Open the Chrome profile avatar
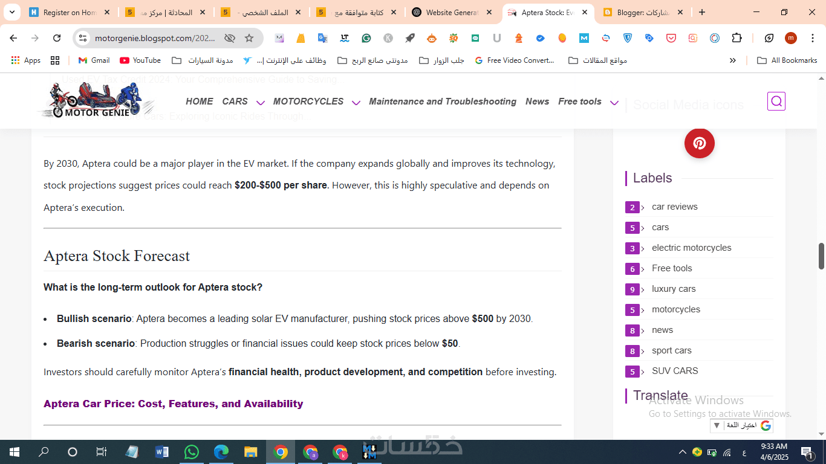The height and width of the screenshot is (464, 826). point(791,38)
